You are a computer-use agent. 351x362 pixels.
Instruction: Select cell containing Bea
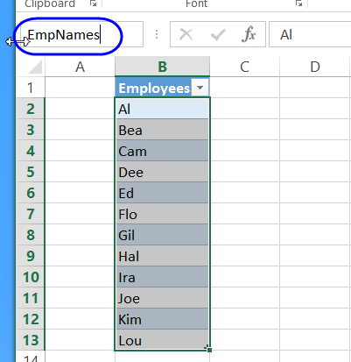162,130
